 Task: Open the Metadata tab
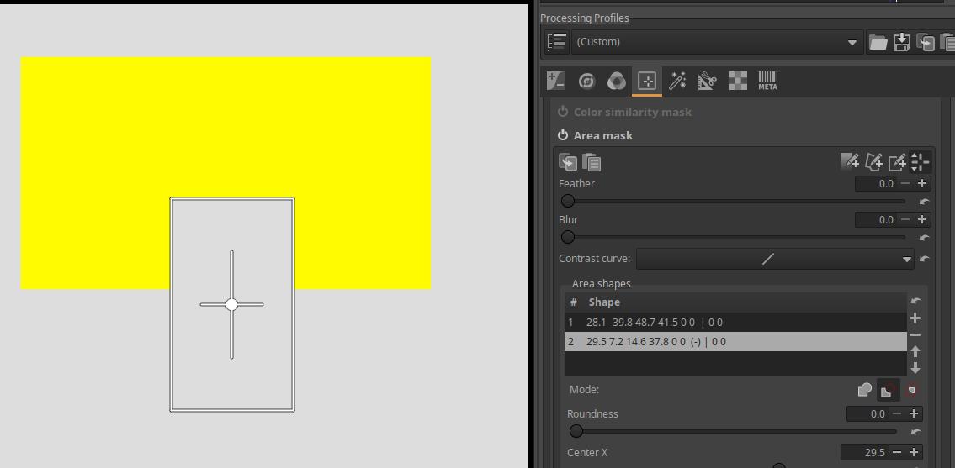[x=767, y=81]
